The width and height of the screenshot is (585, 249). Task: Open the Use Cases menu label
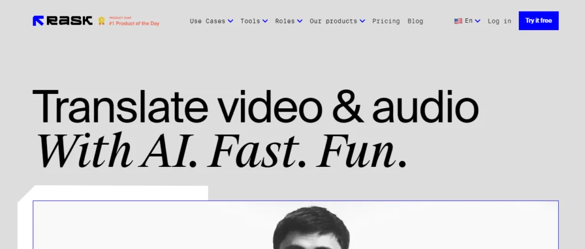tap(207, 21)
